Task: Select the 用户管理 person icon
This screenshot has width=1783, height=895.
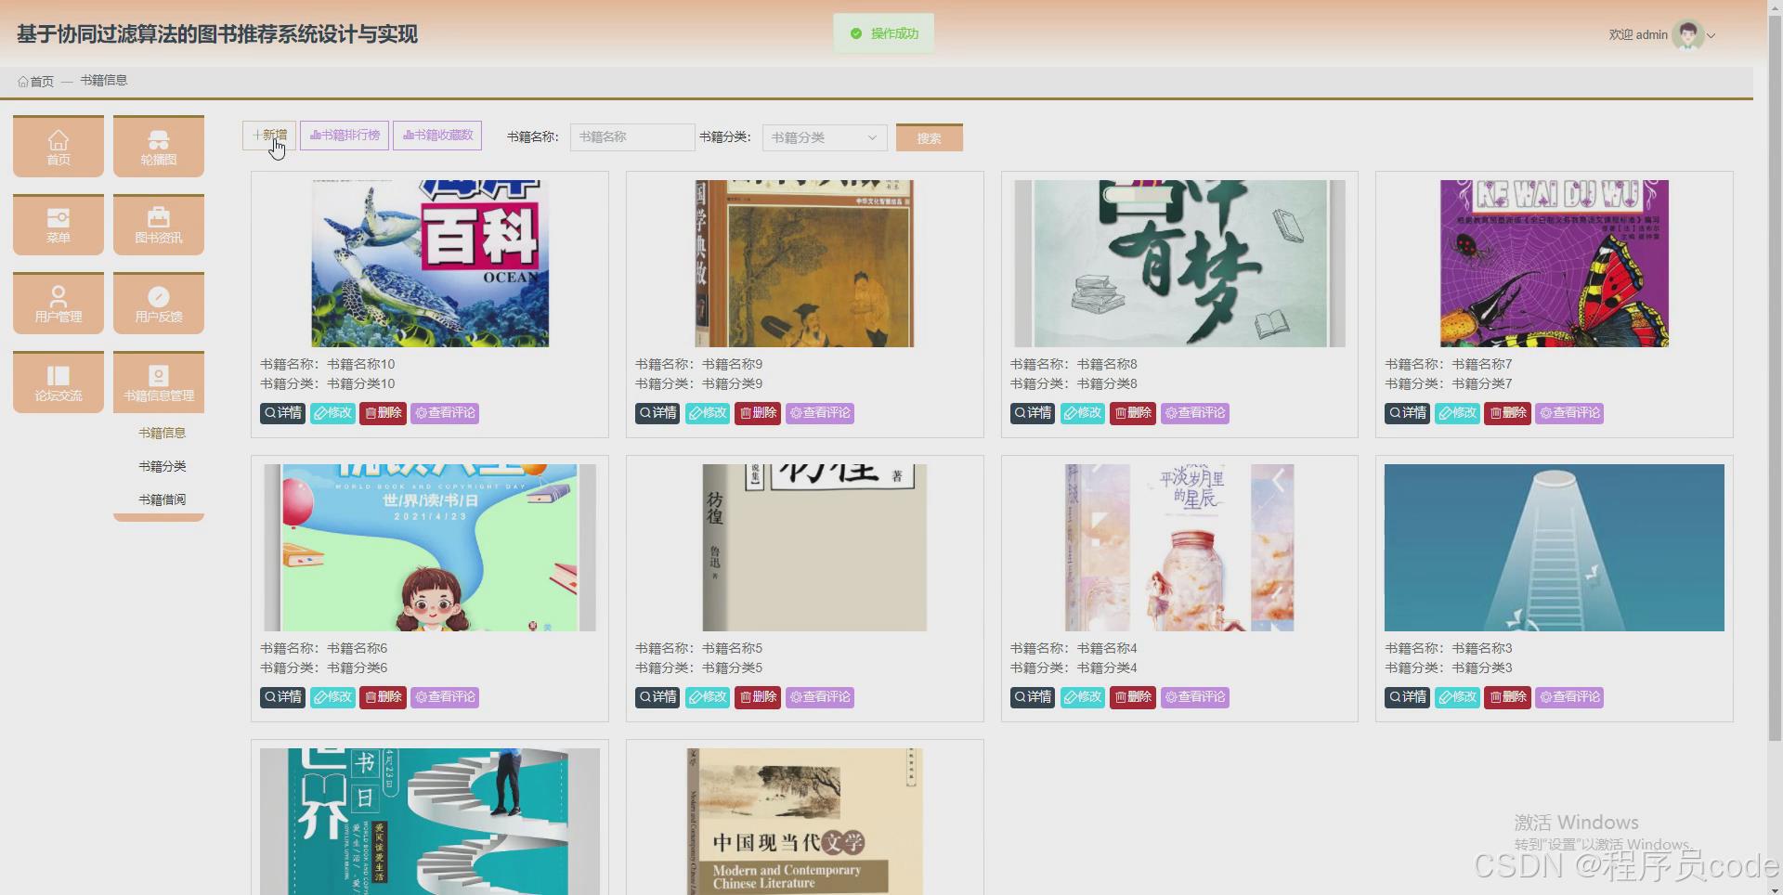Action: [x=58, y=303]
